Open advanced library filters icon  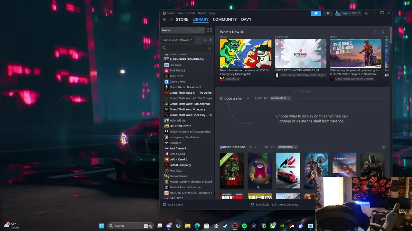click(x=210, y=48)
